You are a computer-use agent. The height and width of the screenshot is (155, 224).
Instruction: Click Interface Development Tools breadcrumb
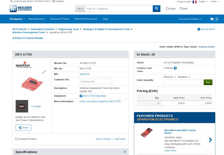29,32
